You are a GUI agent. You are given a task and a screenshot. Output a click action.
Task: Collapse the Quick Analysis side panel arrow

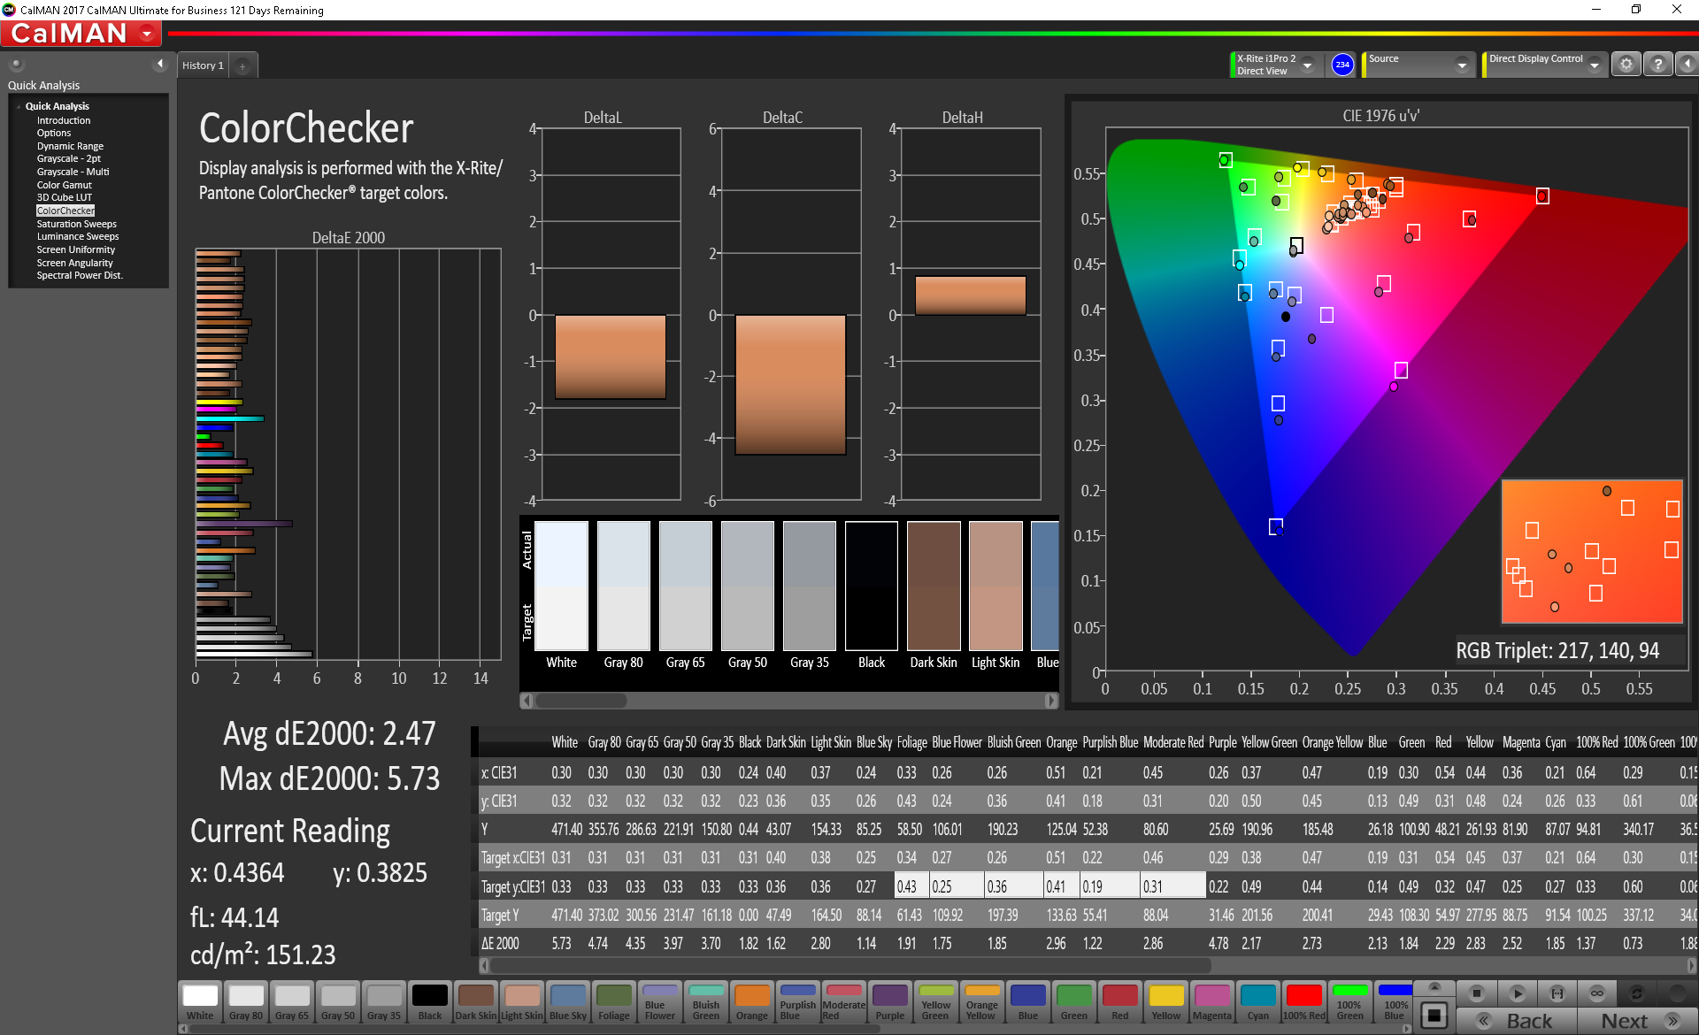(160, 64)
